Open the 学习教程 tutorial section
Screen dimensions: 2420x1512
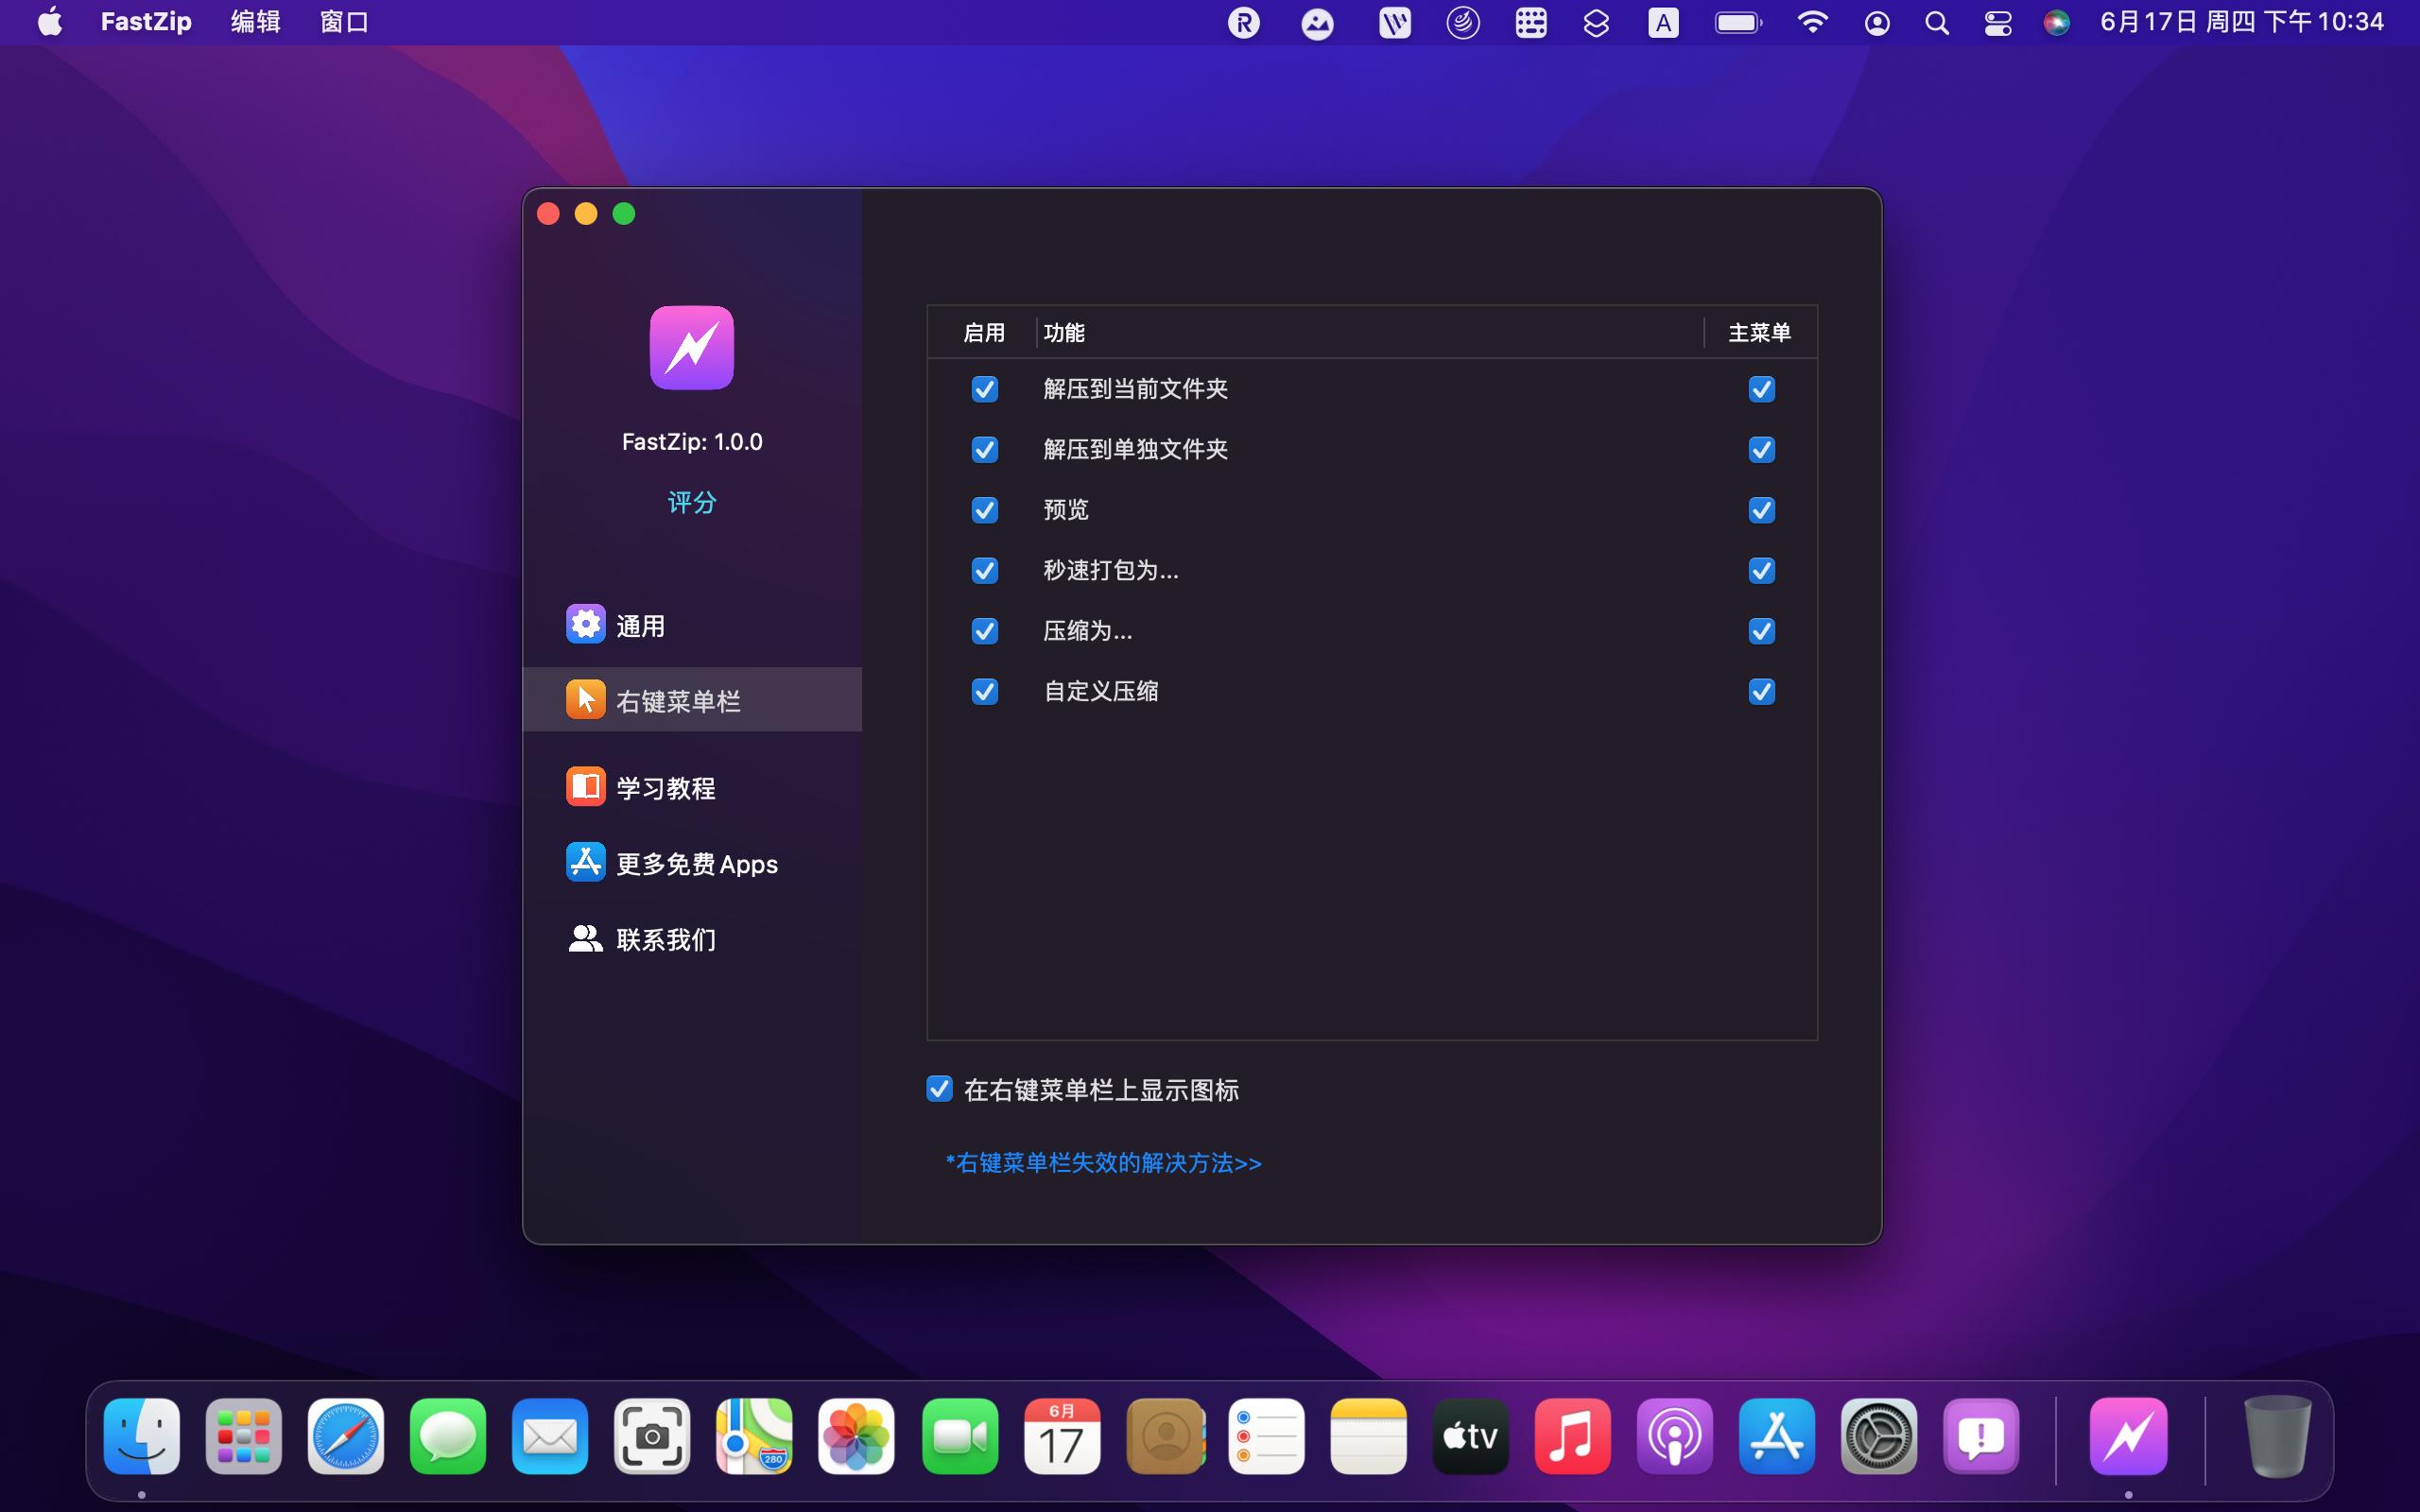666,787
